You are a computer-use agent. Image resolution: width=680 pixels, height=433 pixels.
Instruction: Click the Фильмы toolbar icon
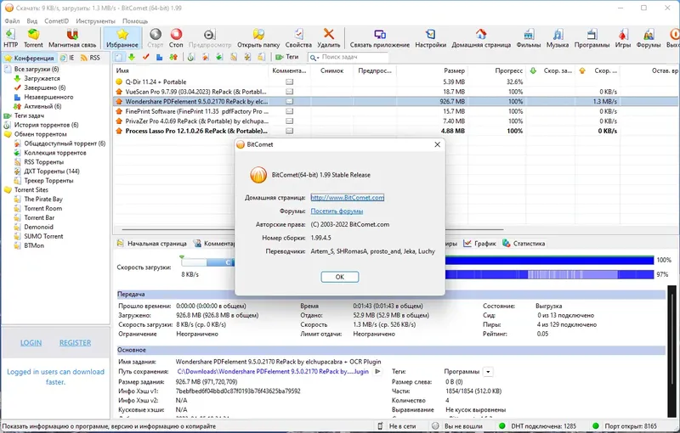(528, 34)
